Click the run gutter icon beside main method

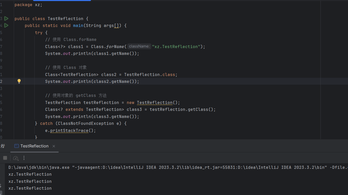6,25
